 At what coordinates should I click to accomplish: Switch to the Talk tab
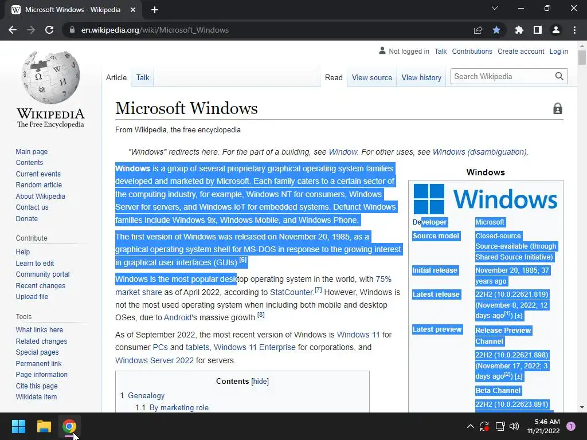point(143,77)
